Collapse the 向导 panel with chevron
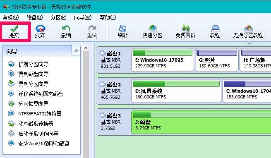This screenshot has width=271, height=158. pyautogui.click(x=76, y=51)
